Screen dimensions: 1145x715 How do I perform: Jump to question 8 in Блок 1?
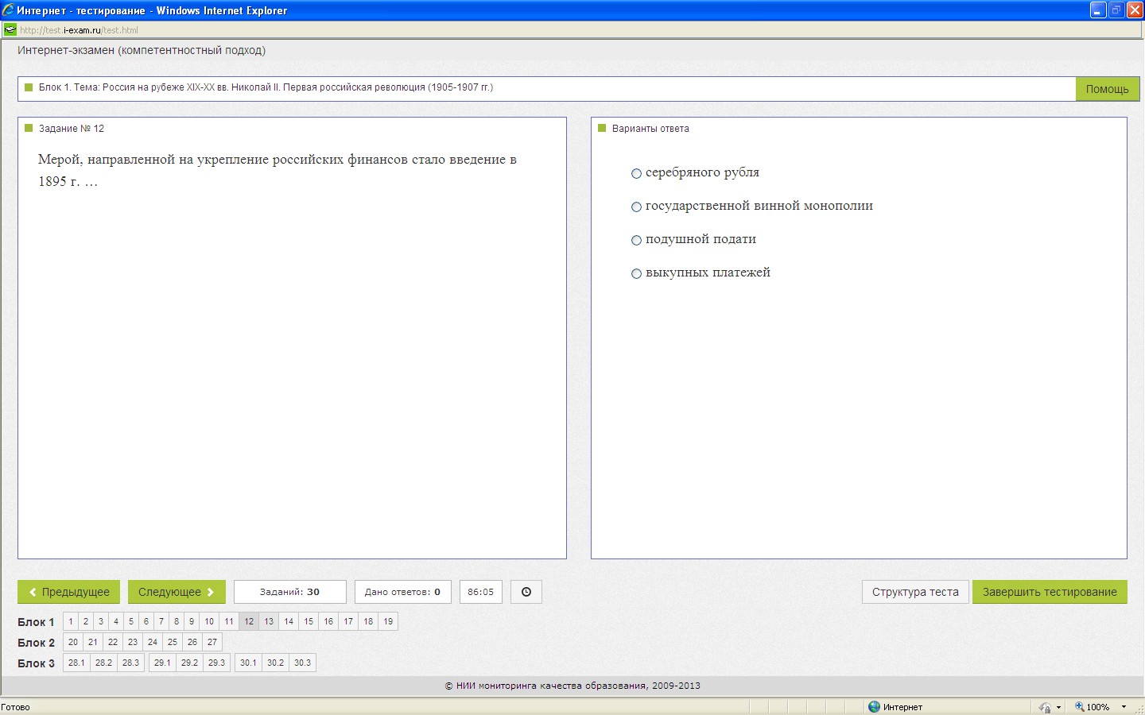177,621
